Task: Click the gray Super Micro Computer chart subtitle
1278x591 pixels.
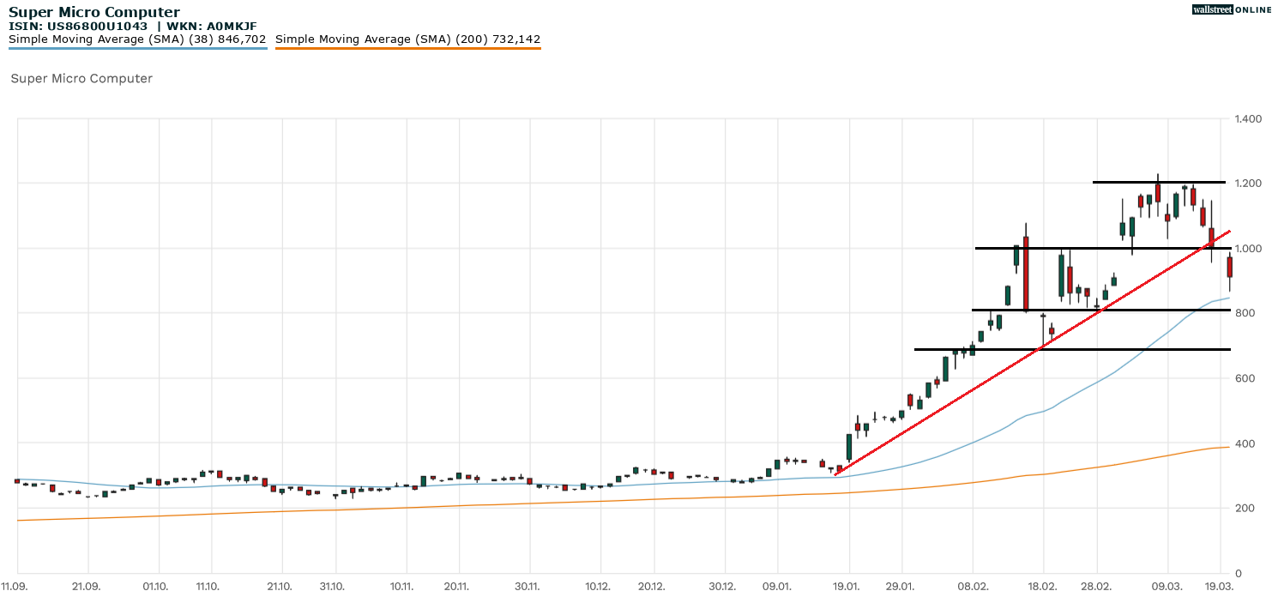Action: tap(81, 78)
